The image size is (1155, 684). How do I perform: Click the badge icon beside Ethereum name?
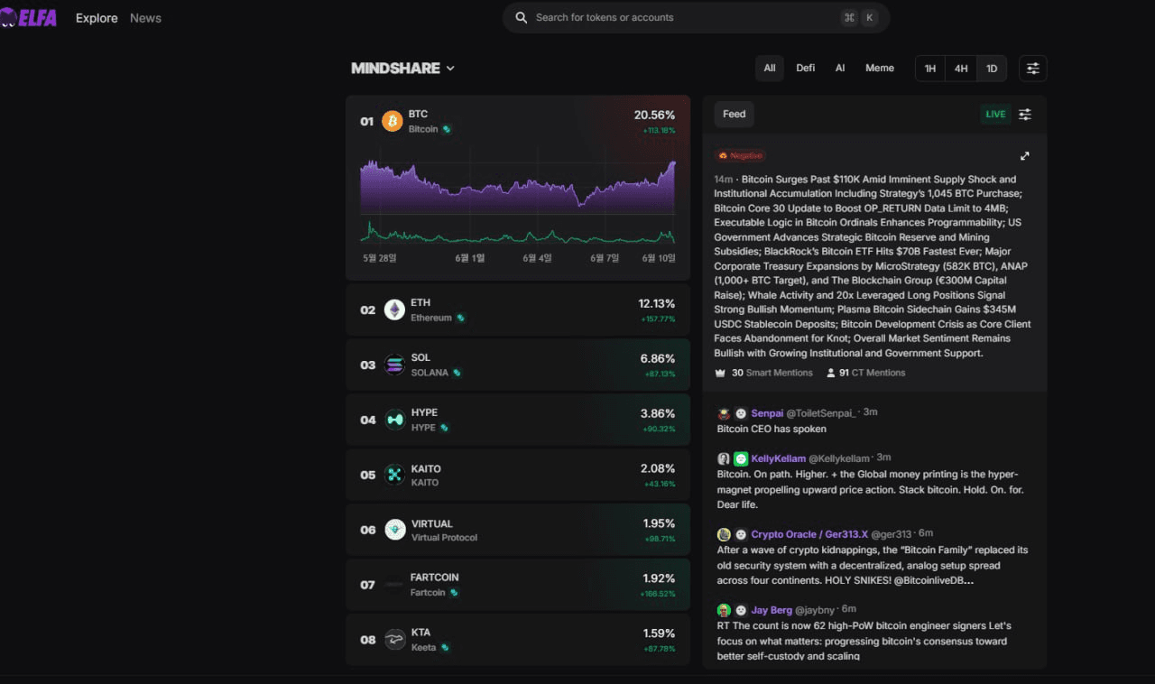460,318
